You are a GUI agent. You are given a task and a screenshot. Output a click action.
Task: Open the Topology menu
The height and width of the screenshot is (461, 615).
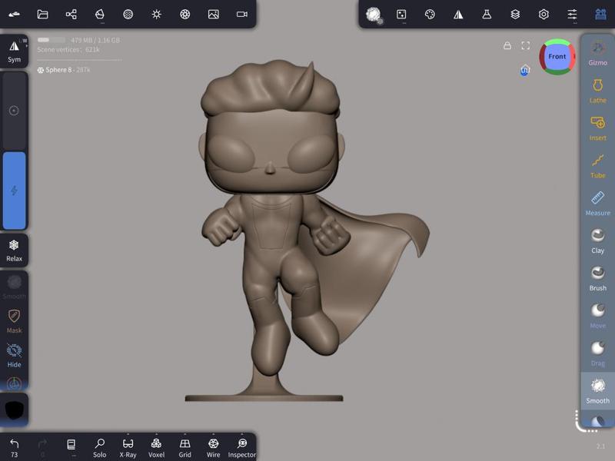pos(100,15)
